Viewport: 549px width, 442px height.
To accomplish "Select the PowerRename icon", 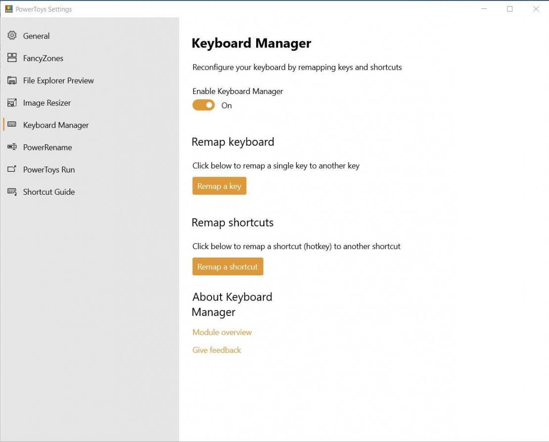I will click(x=11, y=147).
